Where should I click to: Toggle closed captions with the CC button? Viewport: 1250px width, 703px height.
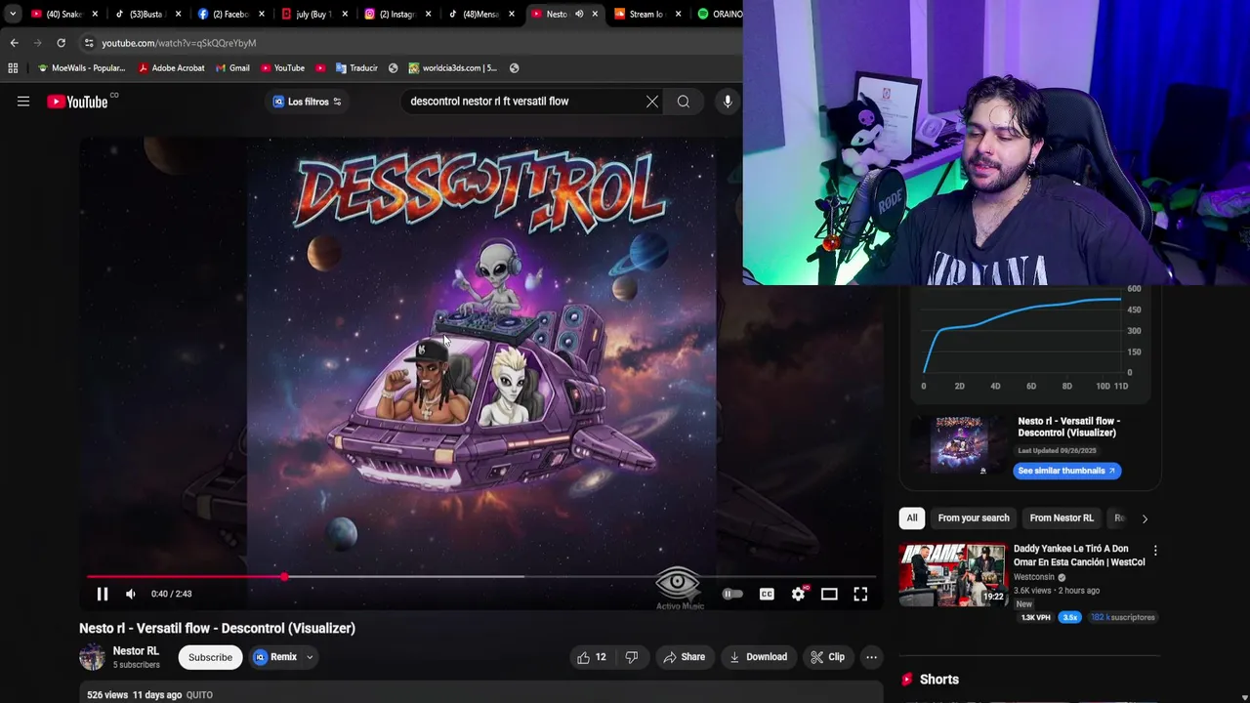tap(767, 594)
